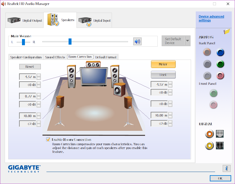Open the Device advanced settings link
Image resolution: width=235 pixels, height=184 pixels.
coord(211,18)
